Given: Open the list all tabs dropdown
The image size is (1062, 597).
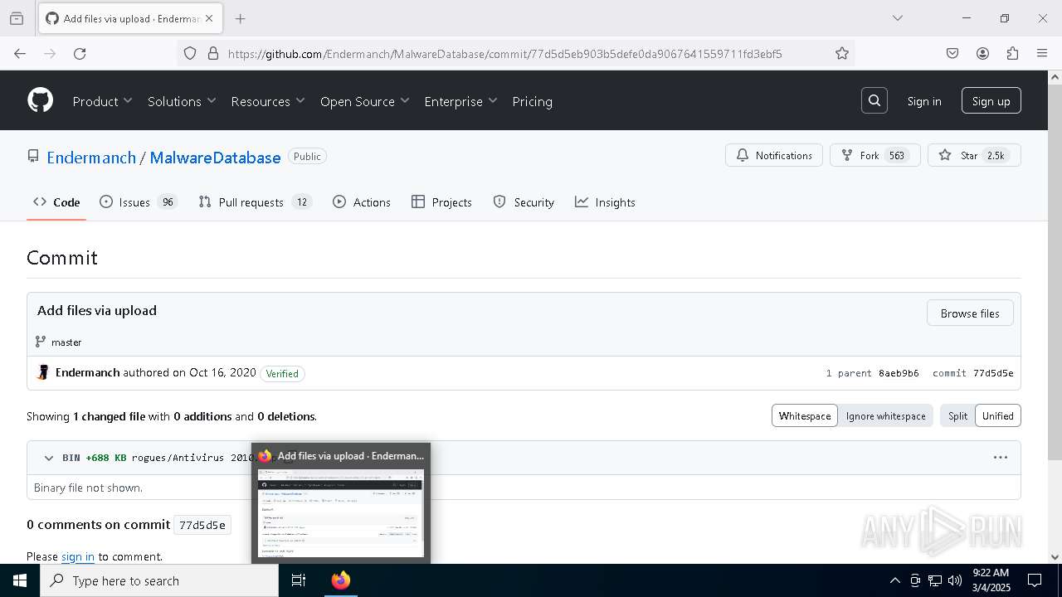Looking at the screenshot, I should [897, 18].
